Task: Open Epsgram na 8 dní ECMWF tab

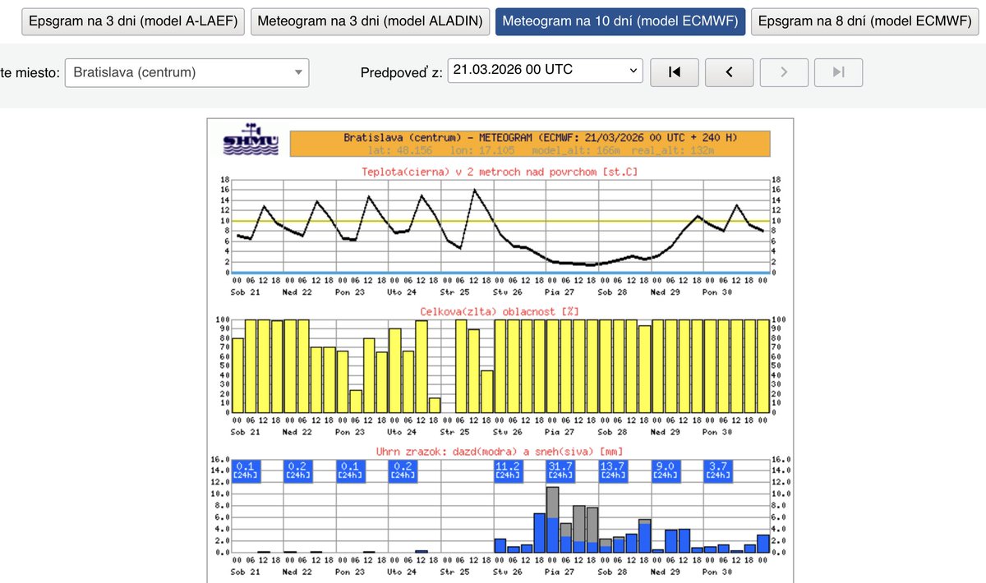Action: point(865,21)
